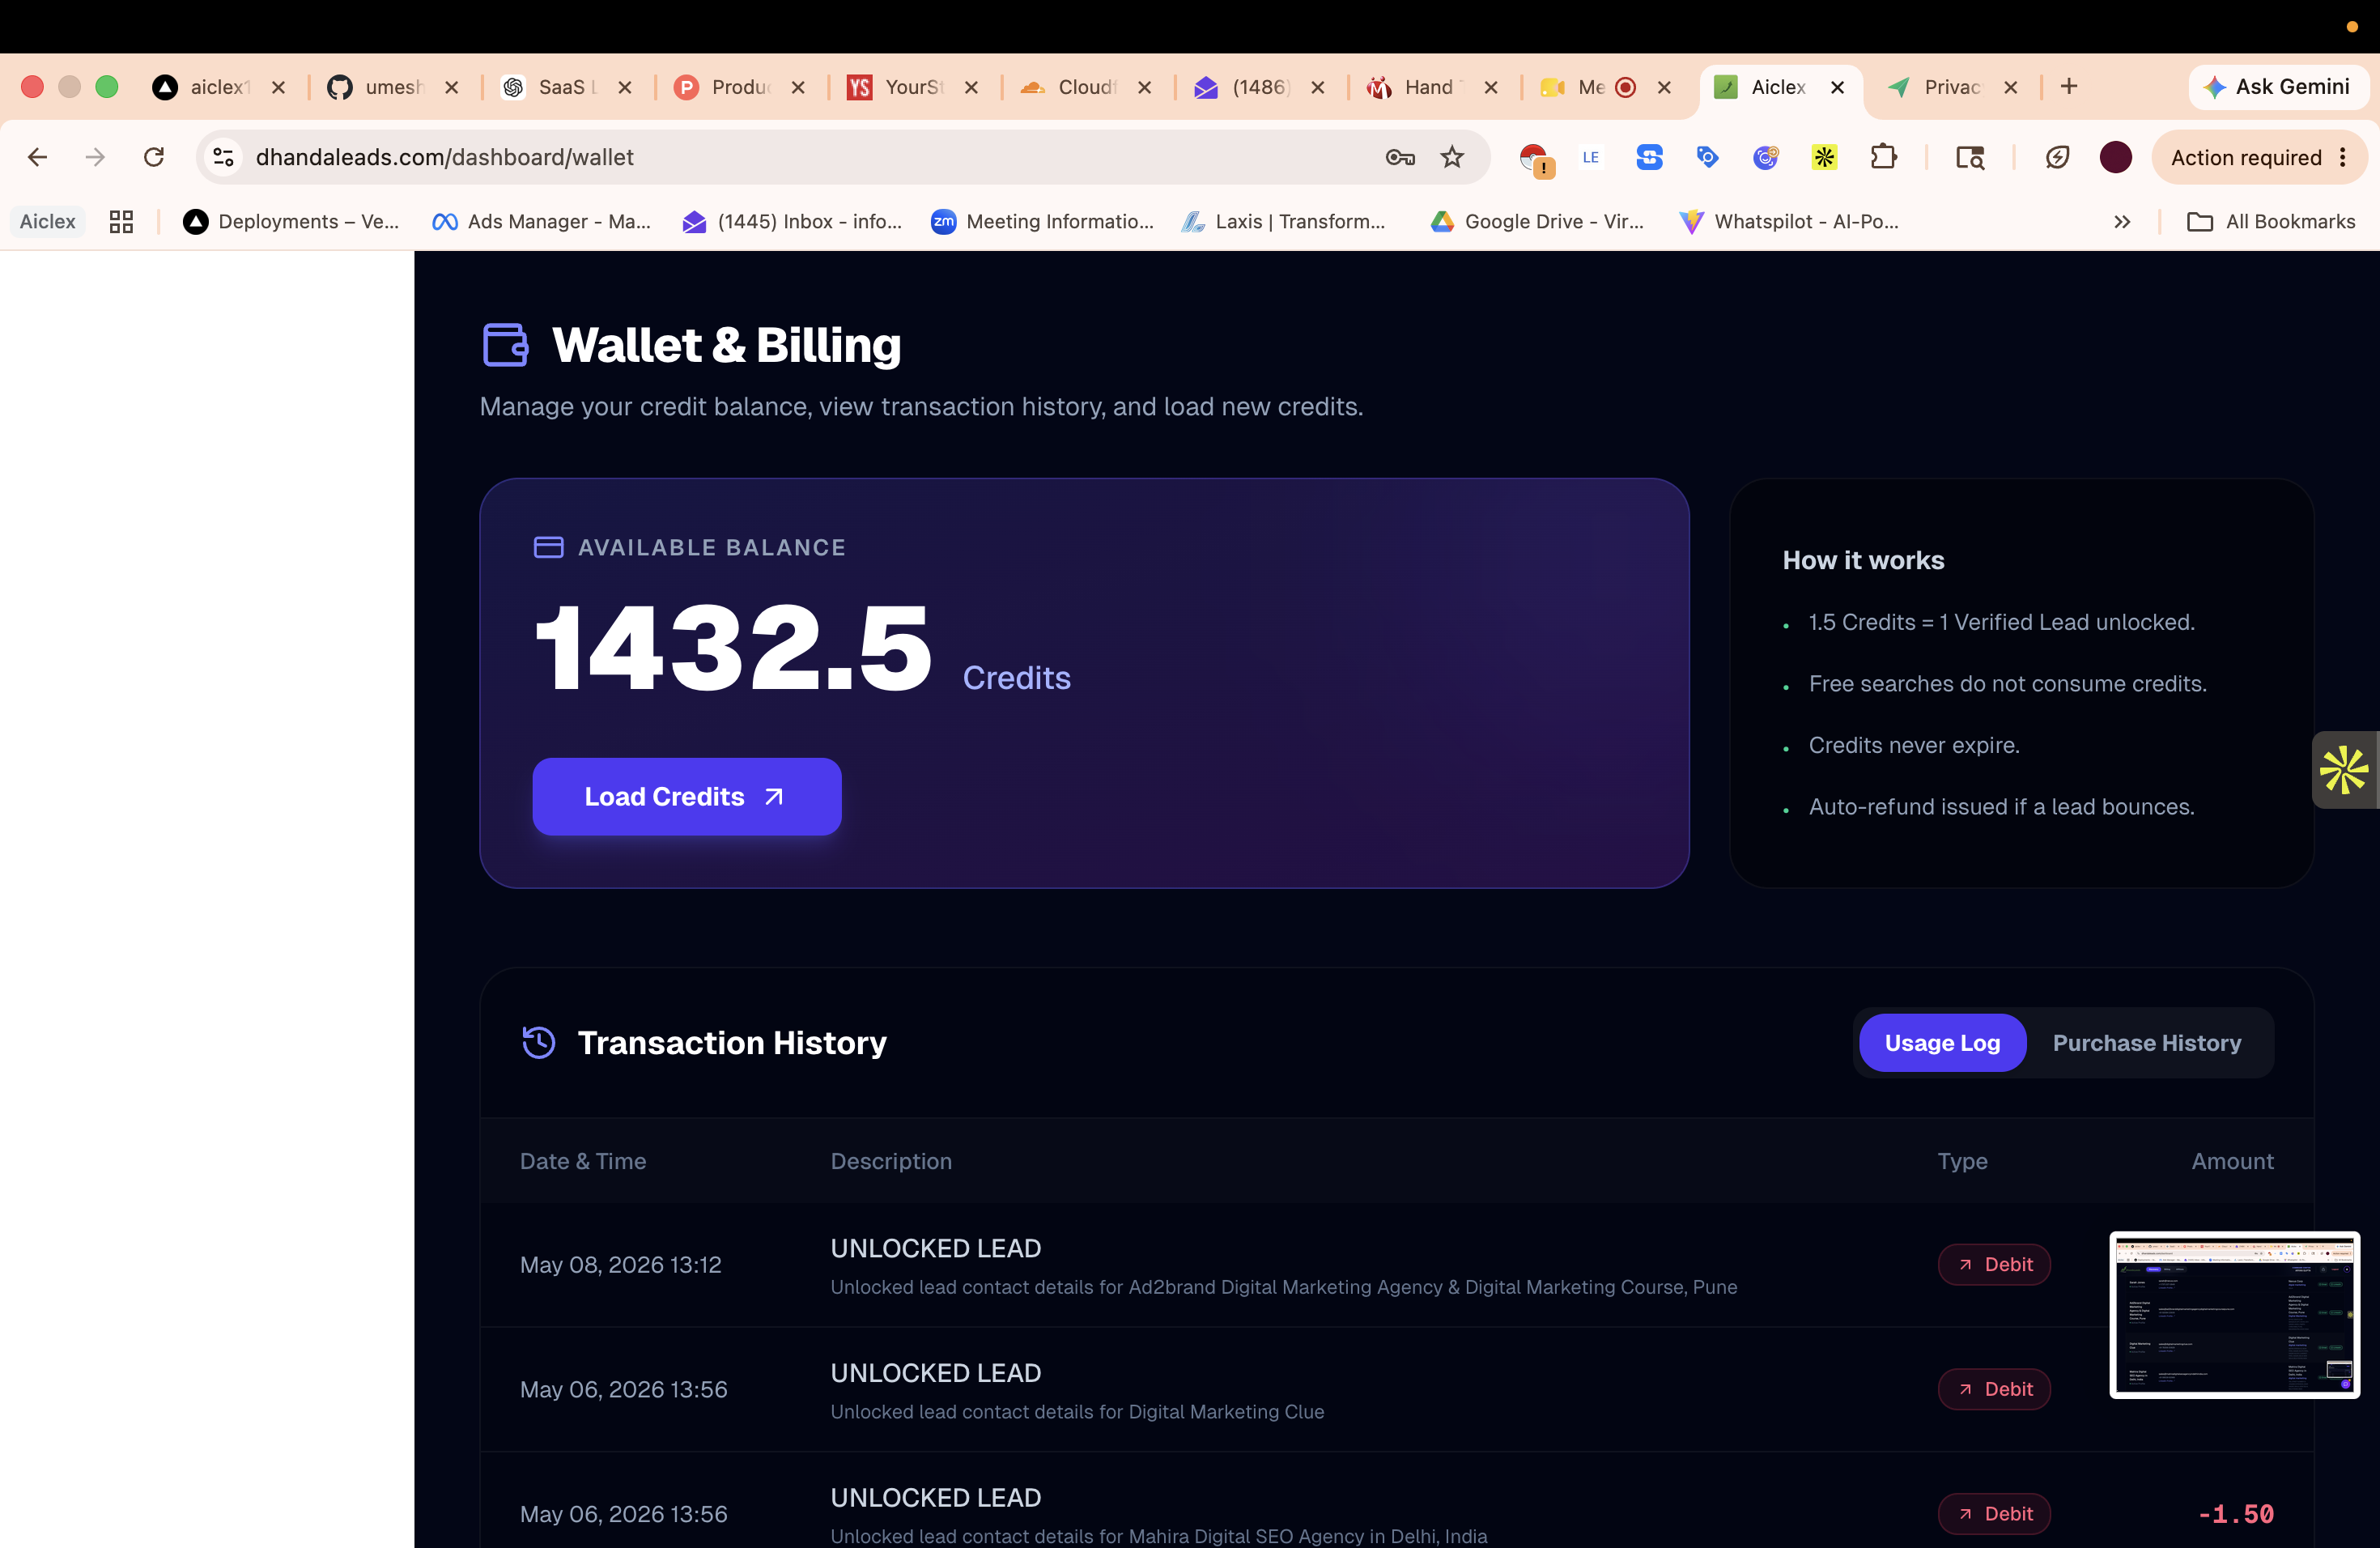Viewport: 2380px width, 1548px height.
Task: Click the Debit badge for Mahira Digital row
Action: [1994, 1514]
